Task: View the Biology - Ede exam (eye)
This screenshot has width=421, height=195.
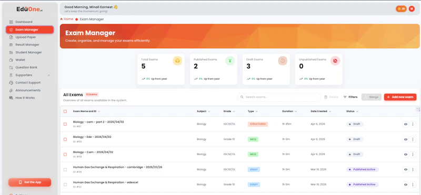Action: (405, 139)
